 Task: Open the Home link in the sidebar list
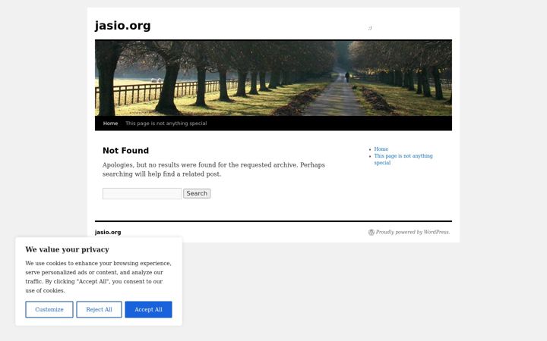pyautogui.click(x=381, y=149)
